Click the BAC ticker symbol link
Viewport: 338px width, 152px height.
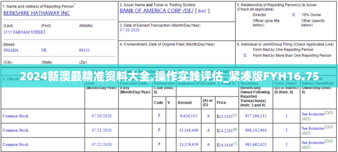click(x=202, y=11)
